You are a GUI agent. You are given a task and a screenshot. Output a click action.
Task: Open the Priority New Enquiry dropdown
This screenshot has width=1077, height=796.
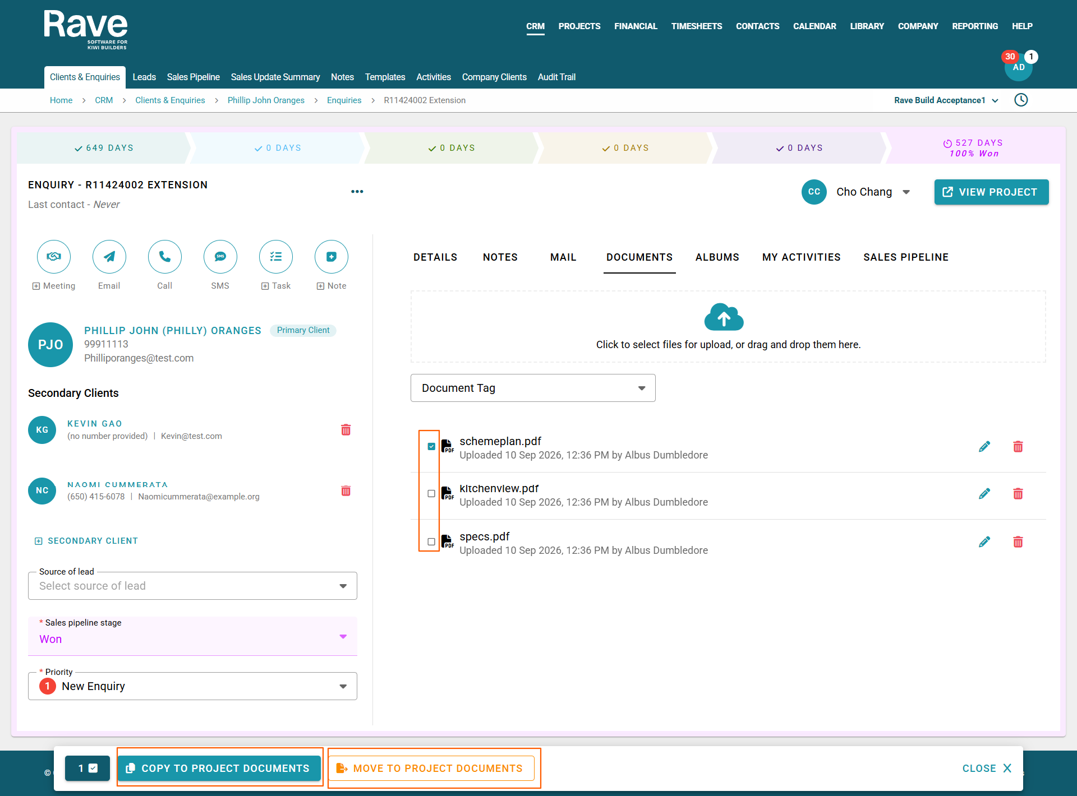(192, 686)
